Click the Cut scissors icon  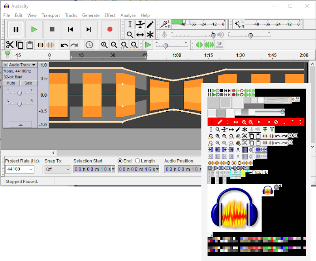9,45
